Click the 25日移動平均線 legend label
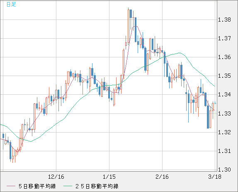The width and height of the screenshot is (238, 192). pyautogui.click(x=97, y=186)
